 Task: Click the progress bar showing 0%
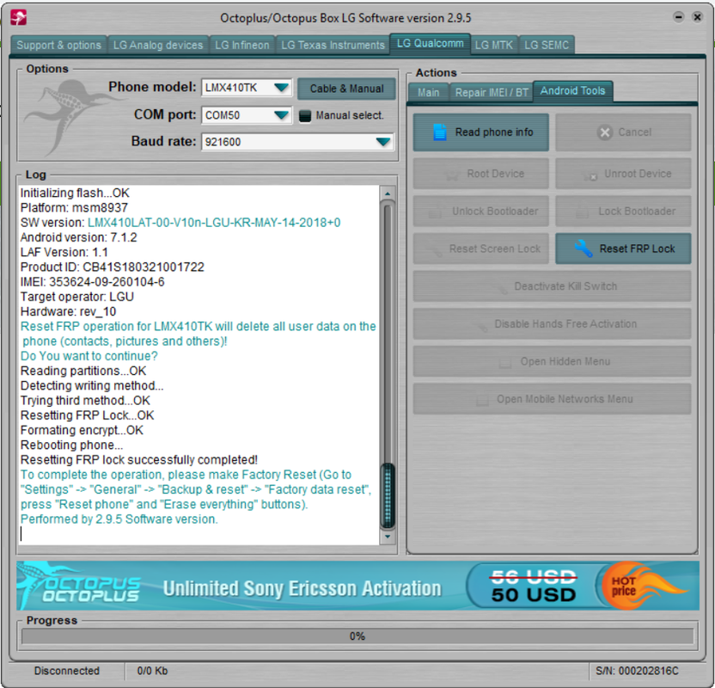point(357,636)
